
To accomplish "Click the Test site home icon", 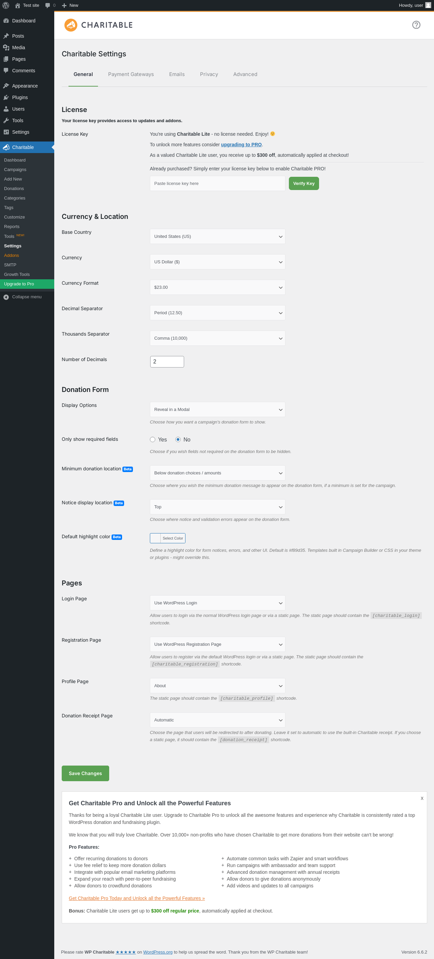I will coord(18,5).
